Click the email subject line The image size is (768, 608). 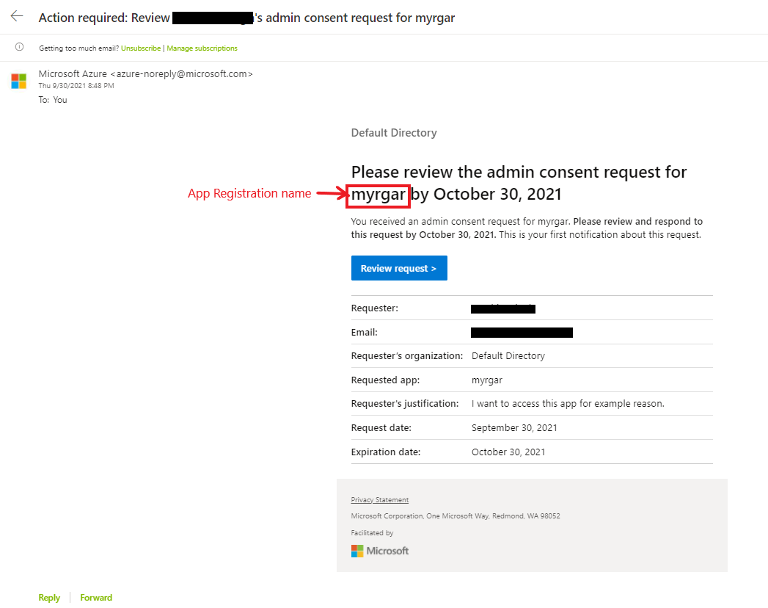[247, 18]
